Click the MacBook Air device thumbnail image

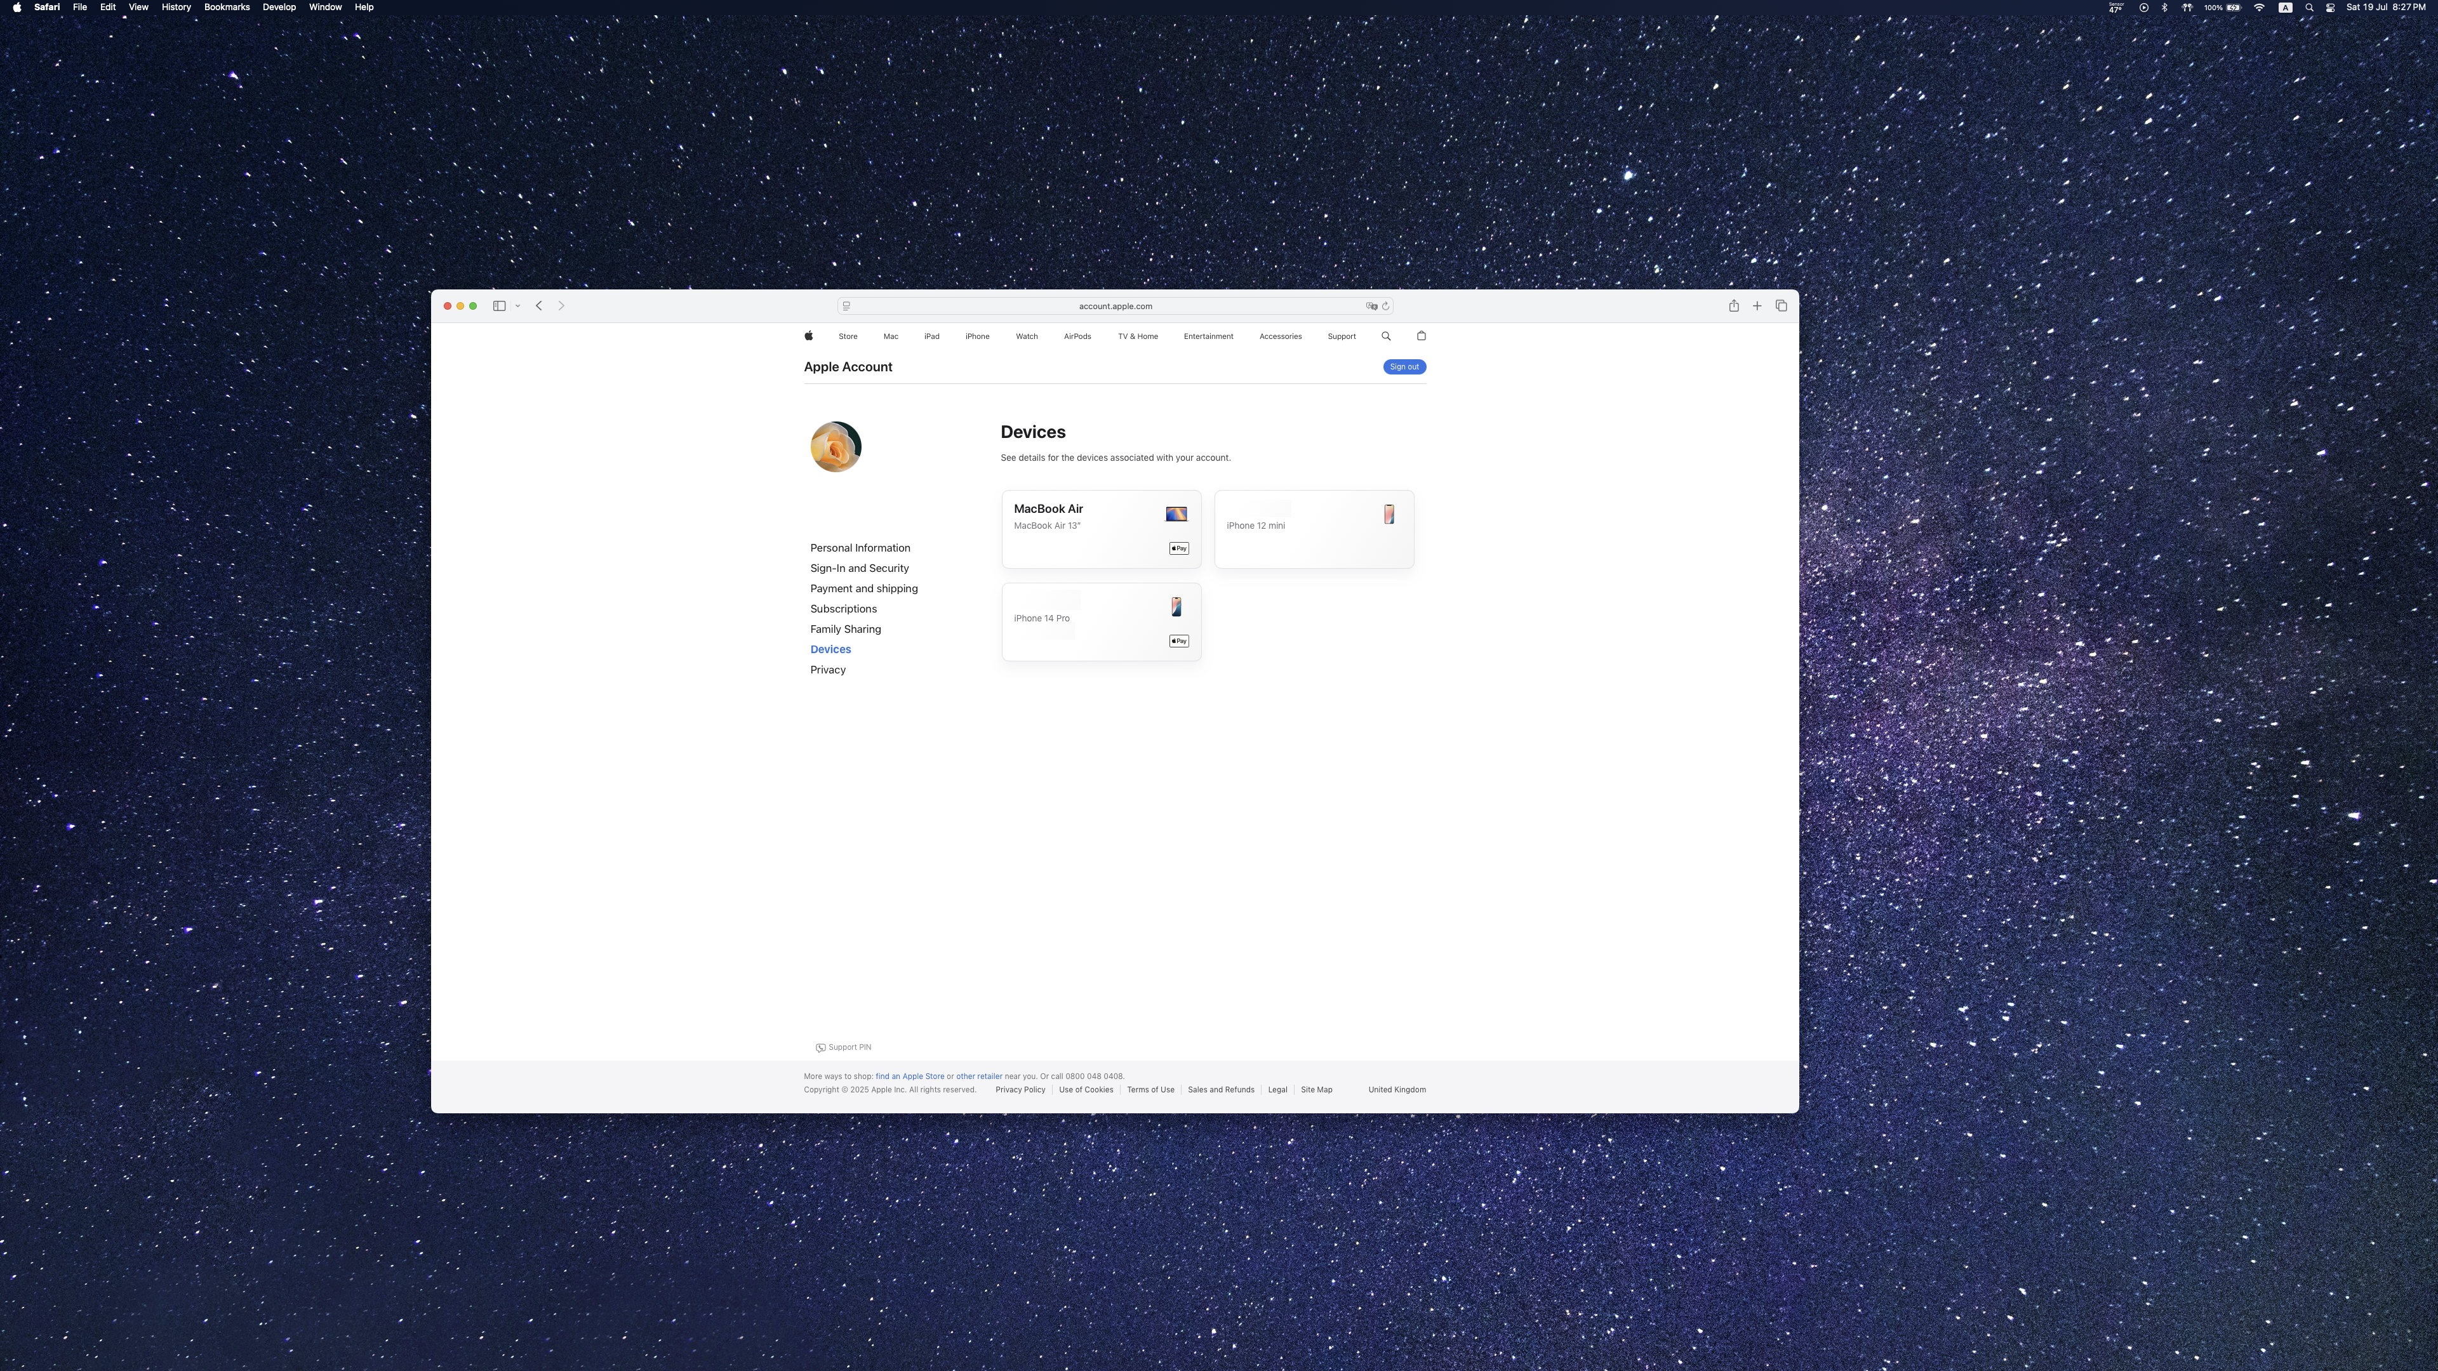click(1176, 513)
